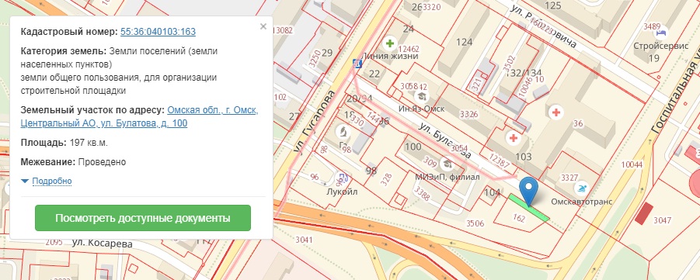The width and height of the screenshot is (700, 280).
Task: Click parcel label 12462
Action: [409, 49]
